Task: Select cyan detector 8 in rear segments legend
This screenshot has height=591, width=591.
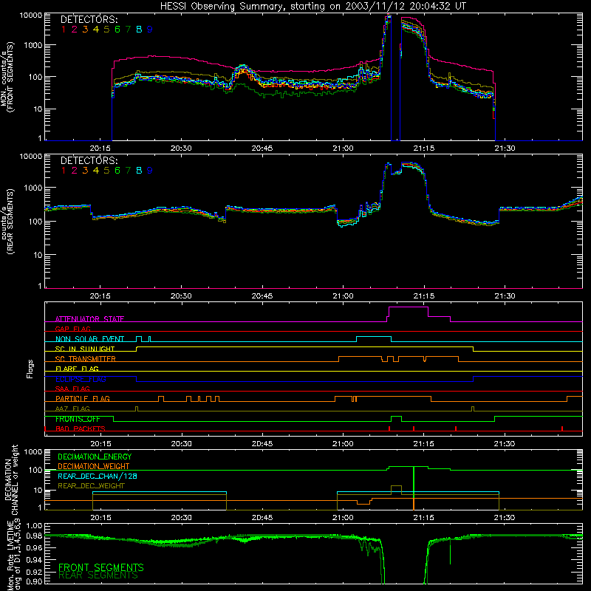Action: pyautogui.click(x=139, y=171)
